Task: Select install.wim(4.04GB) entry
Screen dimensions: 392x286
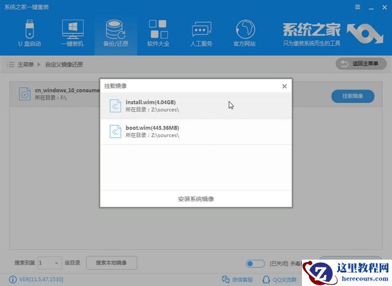Action: tap(196, 106)
